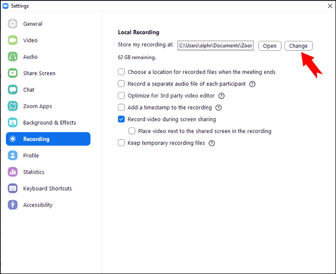Click the Background & Effects icon
Image resolution: width=336 pixels, height=274 pixels.
pyautogui.click(x=13, y=123)
